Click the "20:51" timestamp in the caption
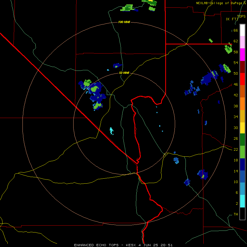The image size is (247, 247). click(x=167, y=245)
